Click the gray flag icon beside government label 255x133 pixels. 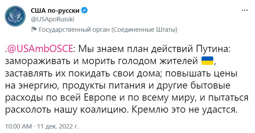coord(34,30)
